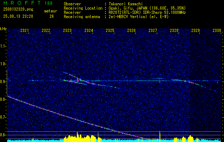Click the 0.6 kHz axis value
Screen dimensions: 224x142
[x=3, y=135]
